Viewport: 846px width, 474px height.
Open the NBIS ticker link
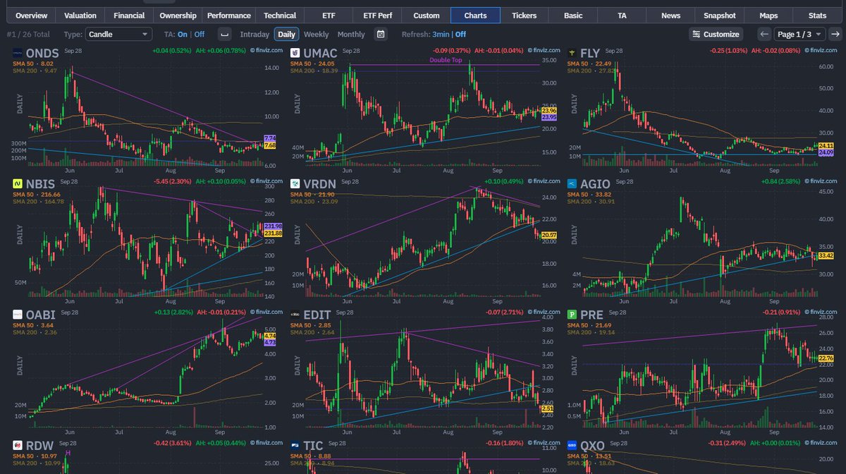[39, 183]
